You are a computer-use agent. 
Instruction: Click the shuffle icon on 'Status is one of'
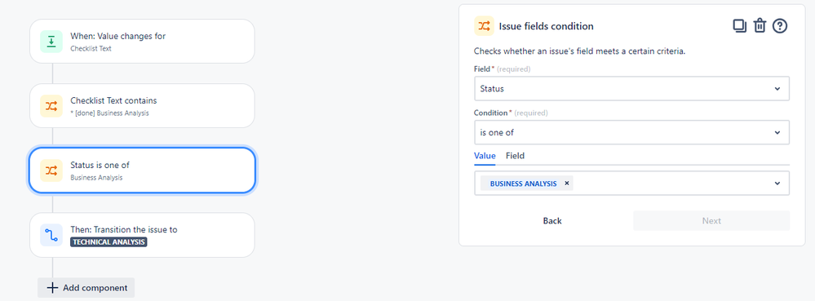click(51, 170)
